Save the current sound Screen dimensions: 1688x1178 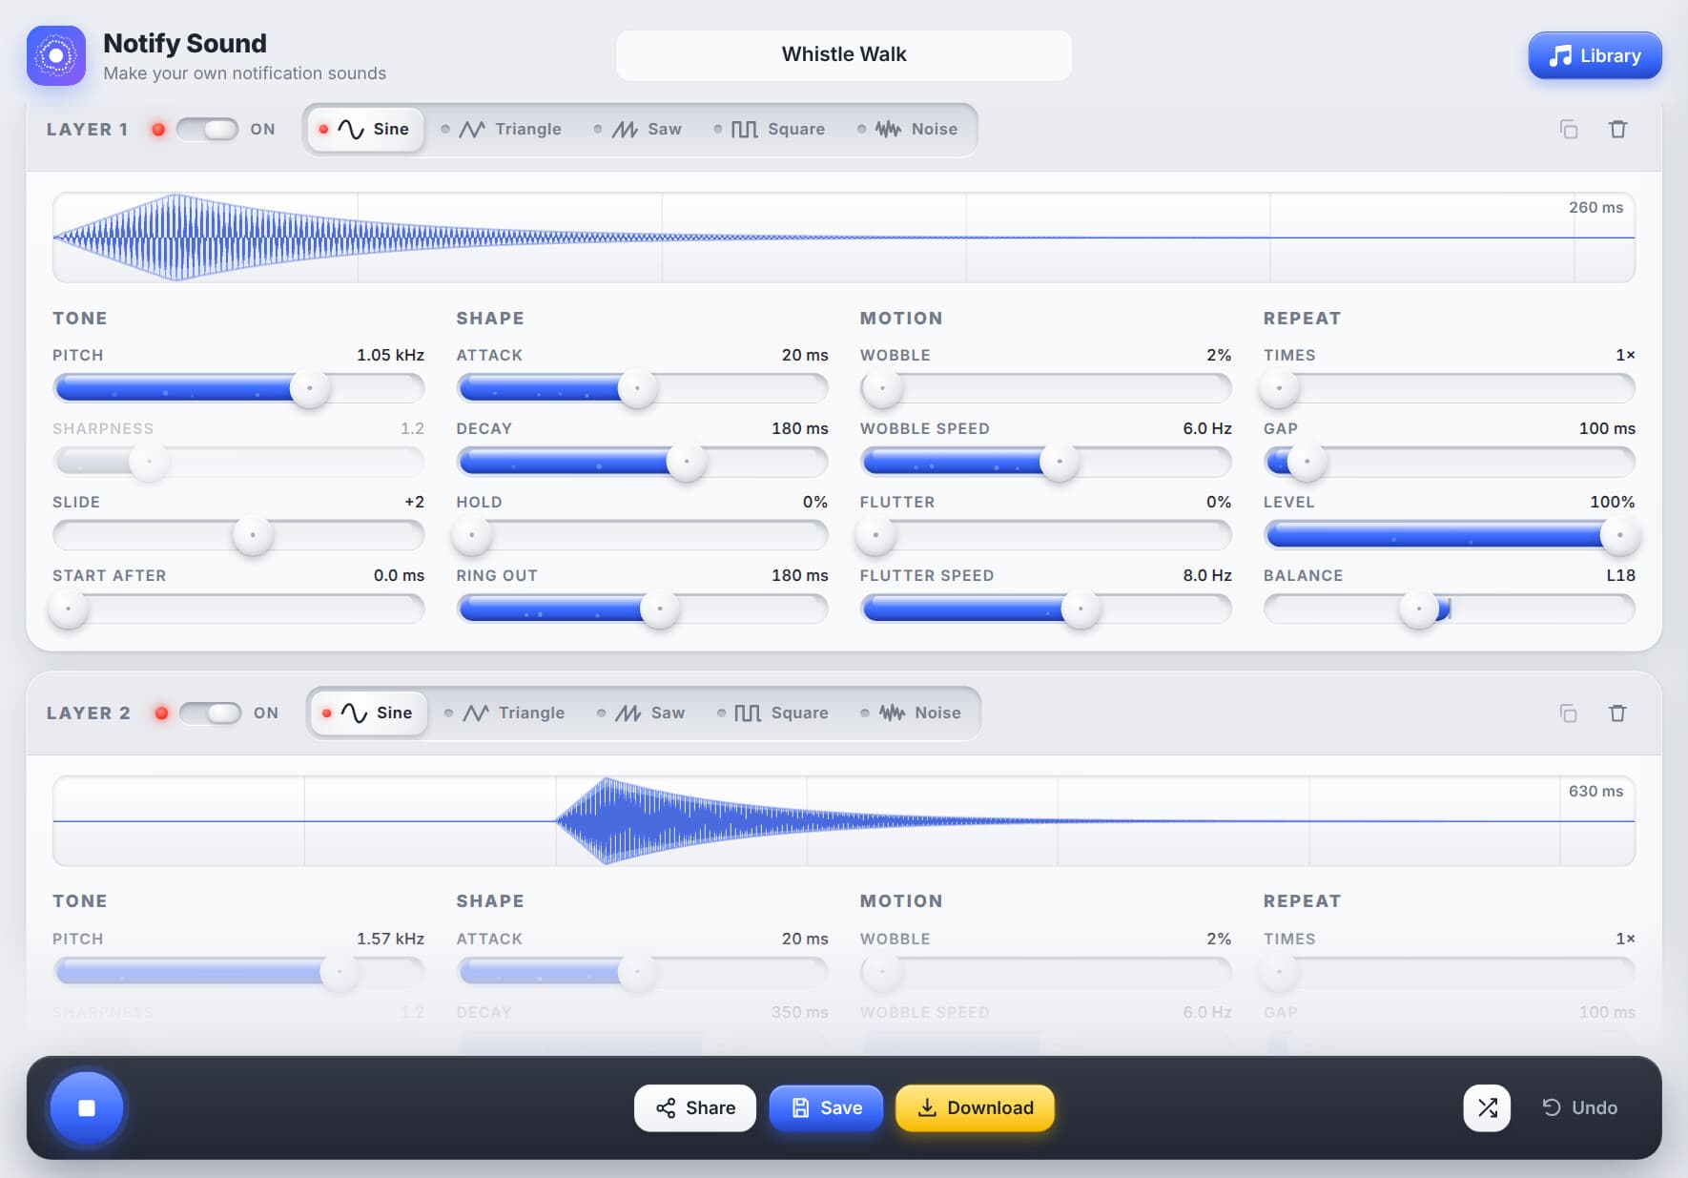[826, 1107]
